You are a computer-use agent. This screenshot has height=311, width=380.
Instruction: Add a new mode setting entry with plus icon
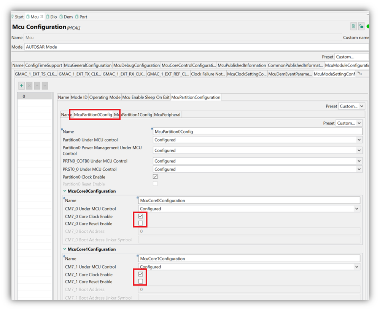pos(22,86)
